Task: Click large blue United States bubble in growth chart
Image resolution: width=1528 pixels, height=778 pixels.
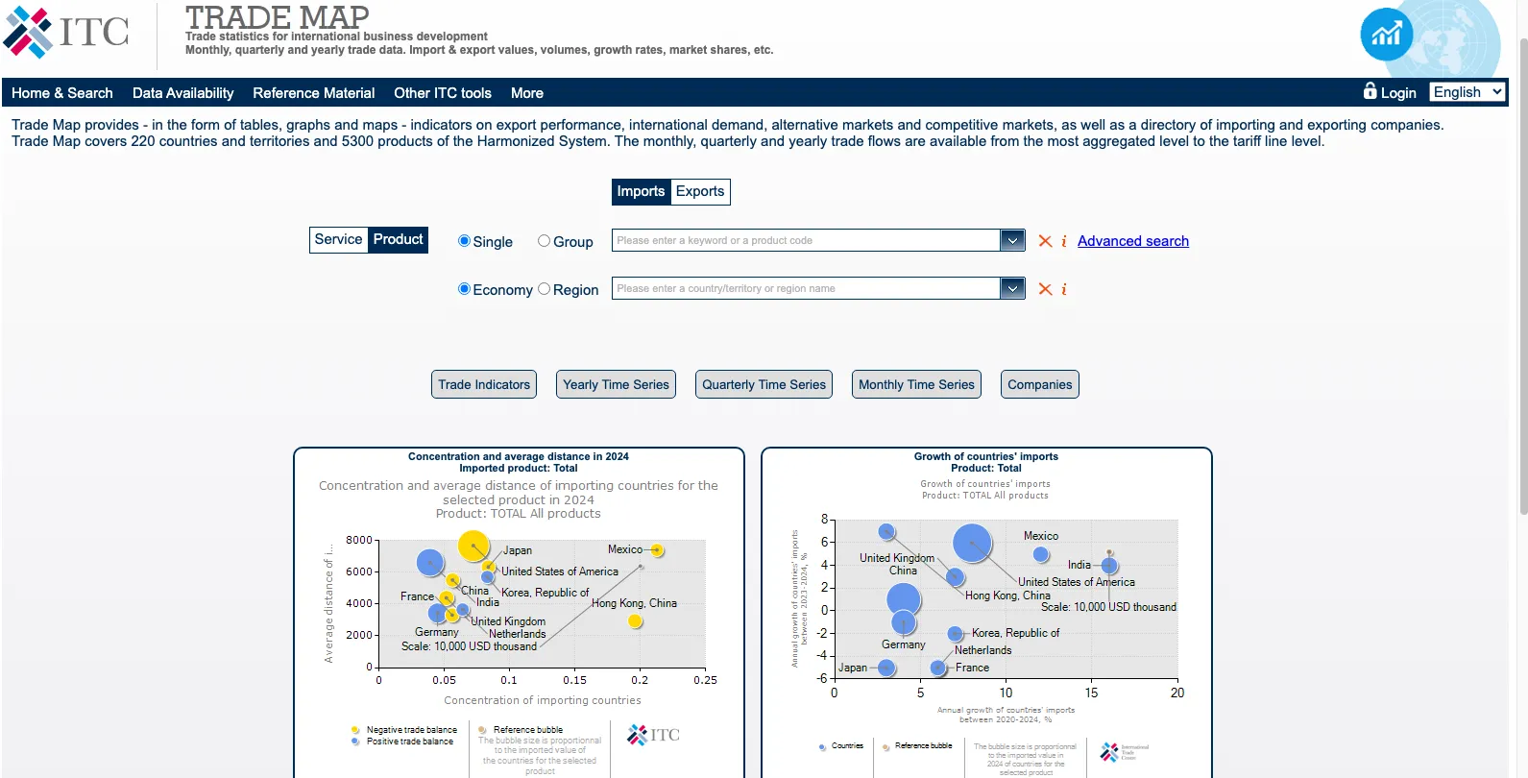Action: [972, 543]
